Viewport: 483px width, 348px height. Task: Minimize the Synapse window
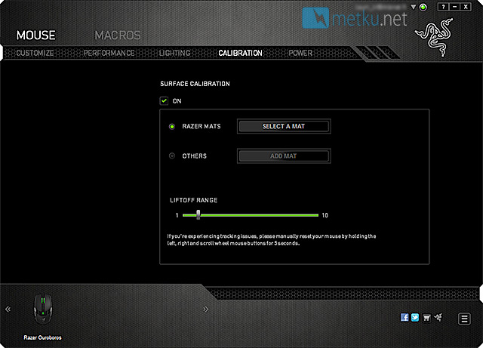[454, 7]
